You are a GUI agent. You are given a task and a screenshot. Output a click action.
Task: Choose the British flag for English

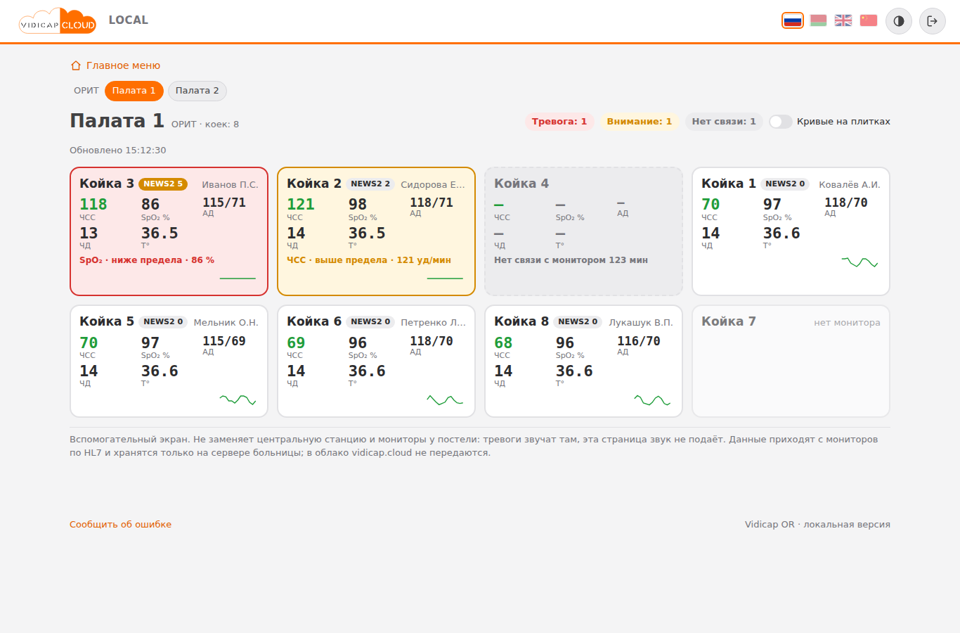[x=843, y=20]
